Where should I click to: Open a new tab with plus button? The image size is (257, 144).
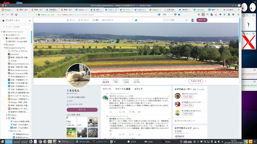coord(239,10)
